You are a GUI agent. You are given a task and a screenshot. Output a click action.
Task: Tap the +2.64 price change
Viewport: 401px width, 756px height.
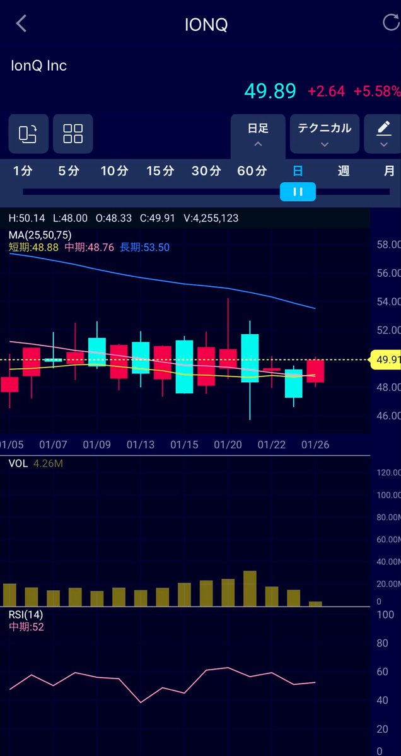327,91
